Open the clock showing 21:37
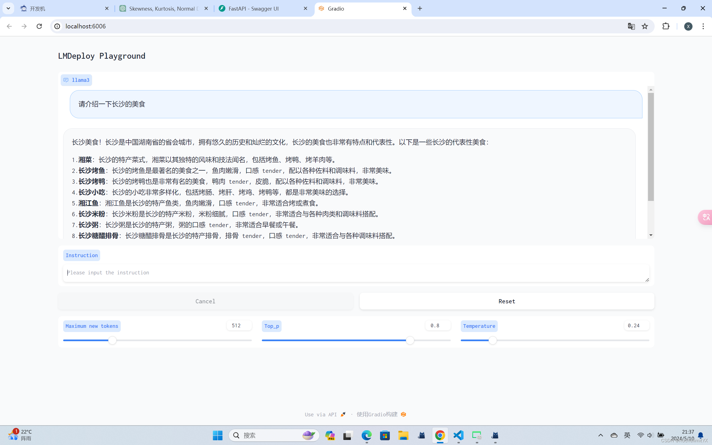Viewport: 712px width, 445px height. click(x=682, y=435)
